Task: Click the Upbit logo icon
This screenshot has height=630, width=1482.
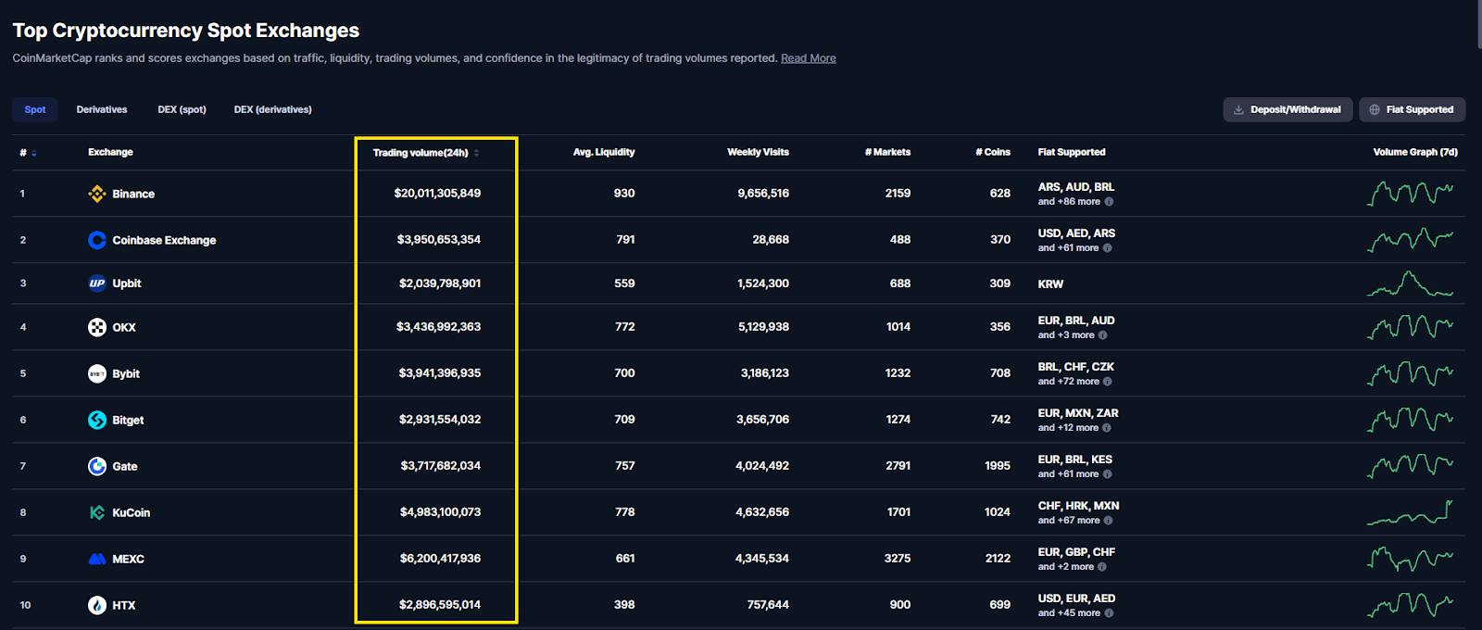Action: pos(97,283)
